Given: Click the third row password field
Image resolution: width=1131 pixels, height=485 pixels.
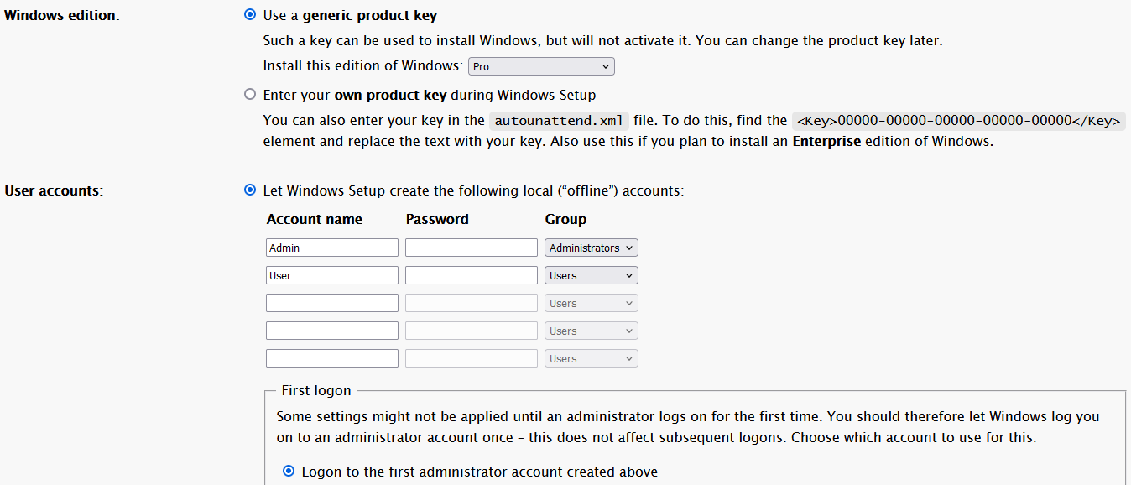Looking at the screenshot, I should 472,303.
